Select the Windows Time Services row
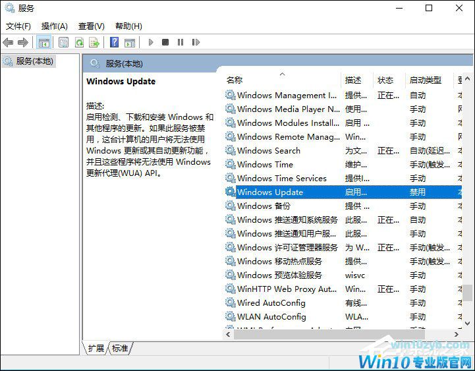The image size is (475, 371). coord(343,178)
